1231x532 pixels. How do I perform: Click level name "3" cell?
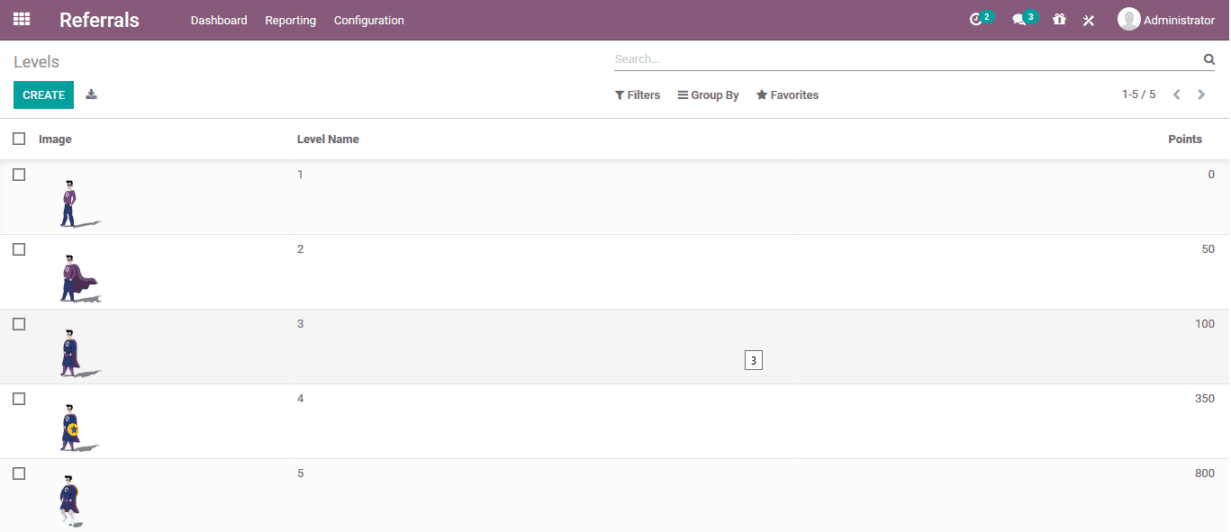pyautogui.click(x=301, y=324)
